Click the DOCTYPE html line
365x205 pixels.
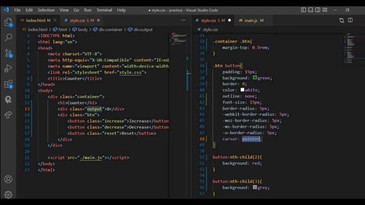pyautogui.click(x=56, y=36)
